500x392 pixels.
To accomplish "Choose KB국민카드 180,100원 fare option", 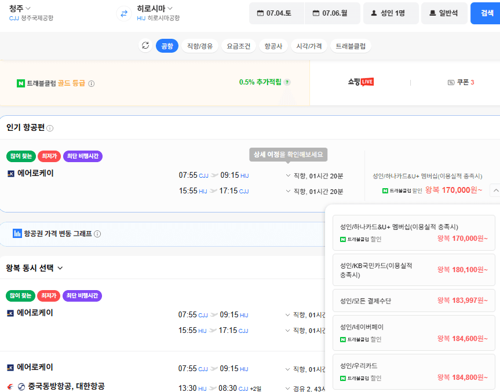I will 414,270.
